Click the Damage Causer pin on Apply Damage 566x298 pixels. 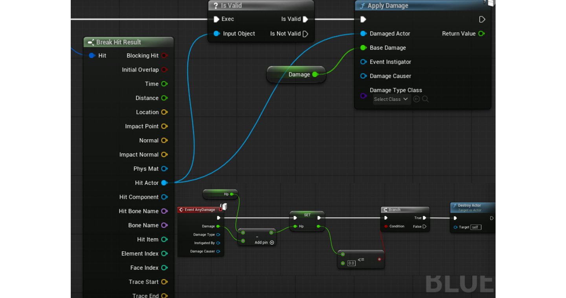pyautogui.click(x=364, y=76)
